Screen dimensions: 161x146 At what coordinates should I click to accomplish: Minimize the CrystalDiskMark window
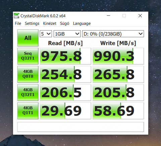108,16
